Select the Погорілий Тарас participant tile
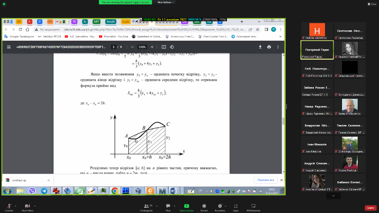This screenshot has width=379, height=213. 317,50
